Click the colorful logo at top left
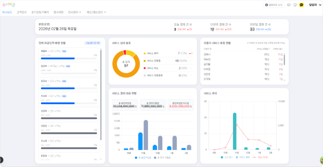The height and width of the screenshot is (167, 323). pyautogui.click(x=9, y=4)
